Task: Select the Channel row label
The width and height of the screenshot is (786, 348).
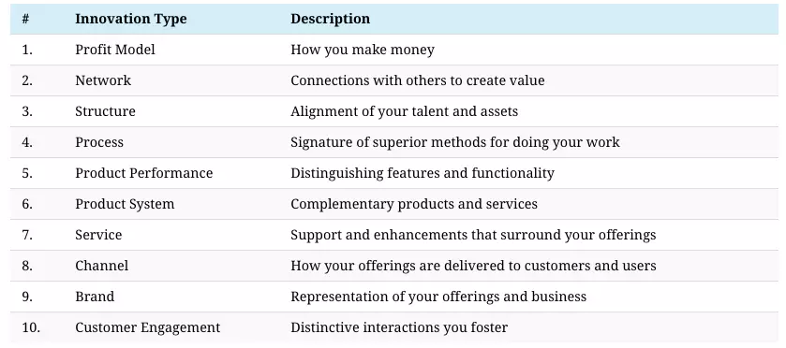Action: [x=102, y=266]
